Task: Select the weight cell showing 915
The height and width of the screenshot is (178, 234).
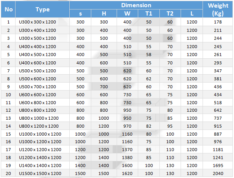Action: (x=218, y=126)
